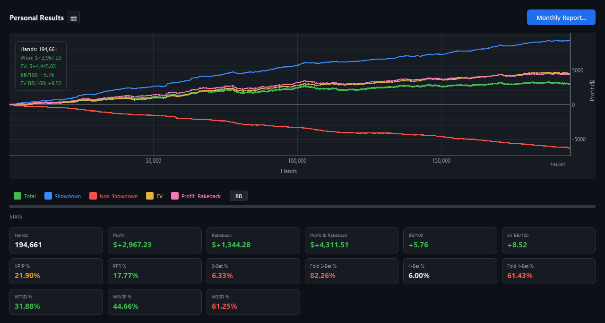Select the Profit stat card
The height and width of the screenshot is (323, 605).
[155, 240]
